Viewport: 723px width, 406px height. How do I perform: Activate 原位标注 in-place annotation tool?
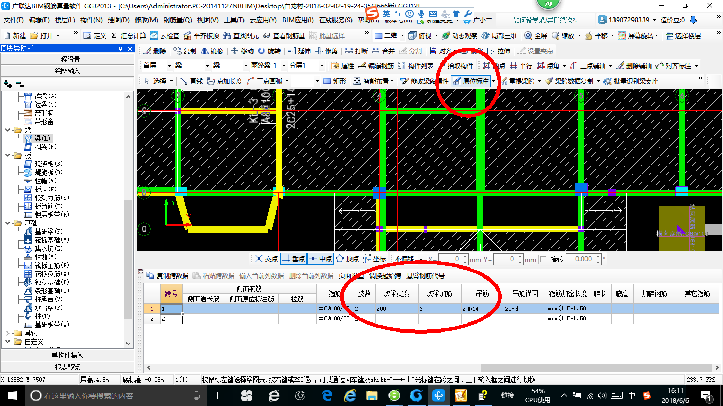coord(471,81)
